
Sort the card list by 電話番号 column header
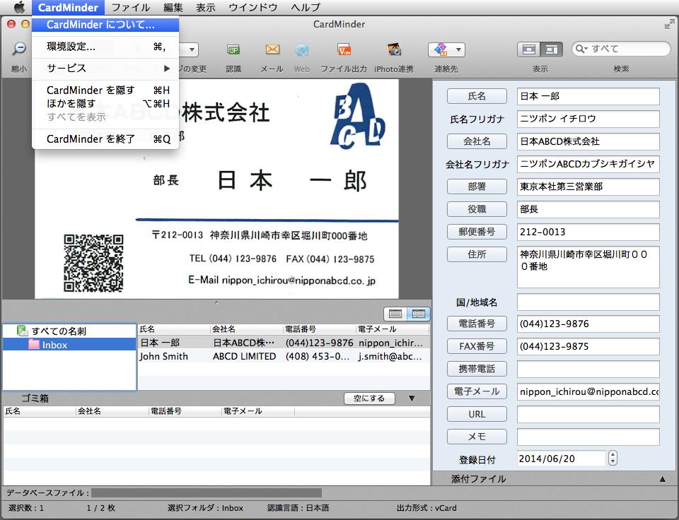pos(319,329)
